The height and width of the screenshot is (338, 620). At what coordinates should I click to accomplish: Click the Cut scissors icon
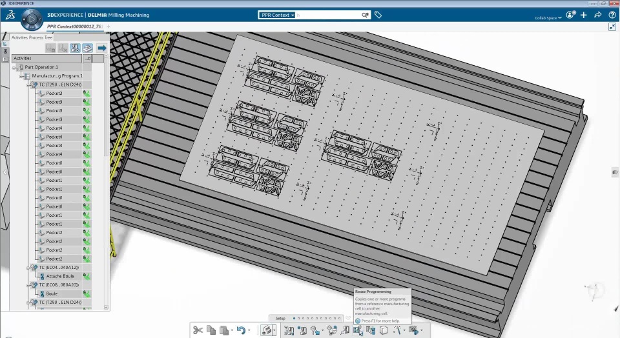coord(198,330)
